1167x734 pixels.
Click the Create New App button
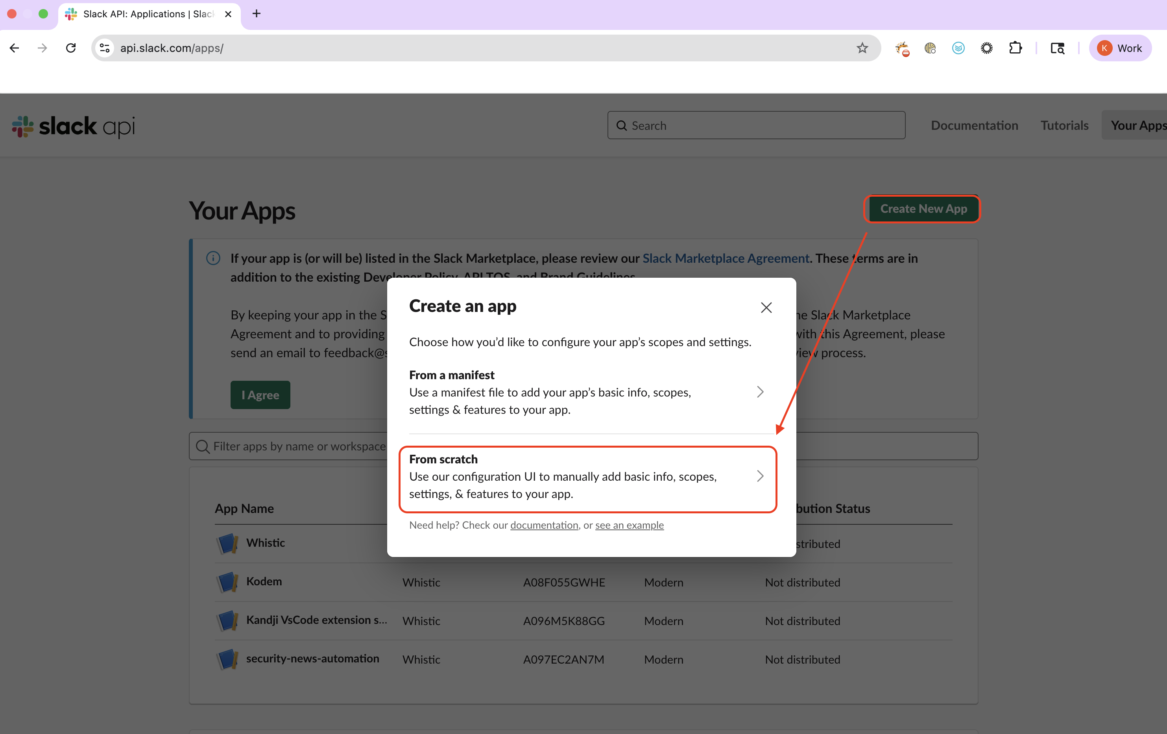coord(923,209)
